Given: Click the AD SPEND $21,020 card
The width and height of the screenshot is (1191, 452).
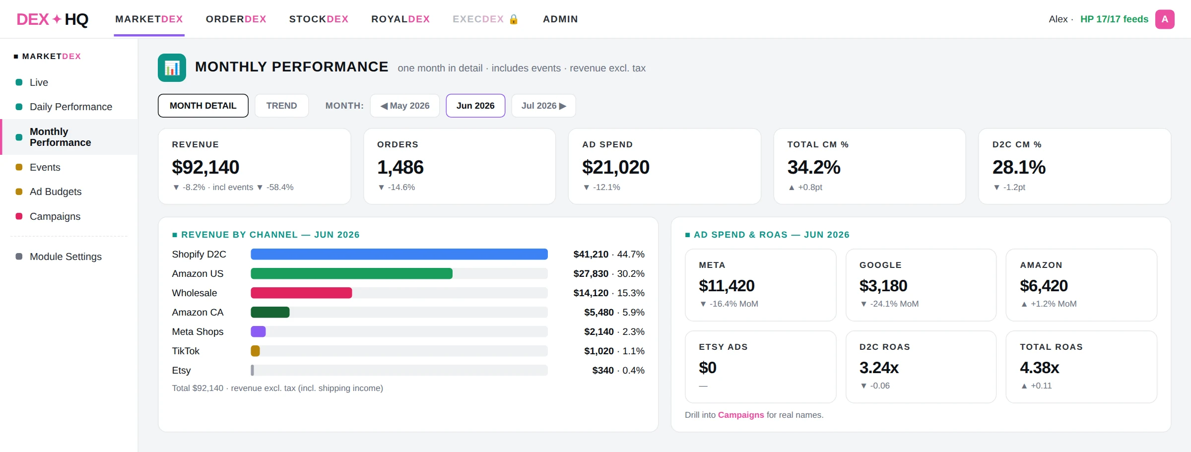Looking at the screenshot, I should pyautogui.click(x=664, y=166).
